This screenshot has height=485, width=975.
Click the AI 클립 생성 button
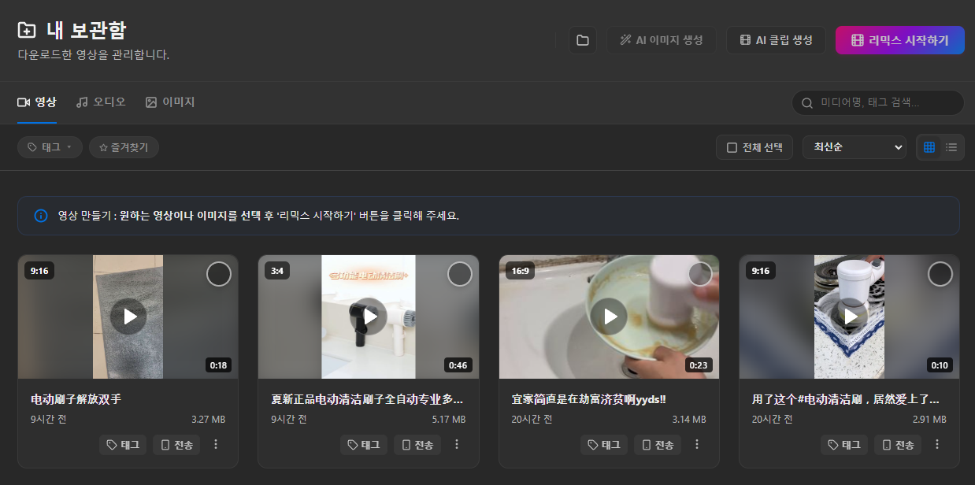click(x=776, y=40)
